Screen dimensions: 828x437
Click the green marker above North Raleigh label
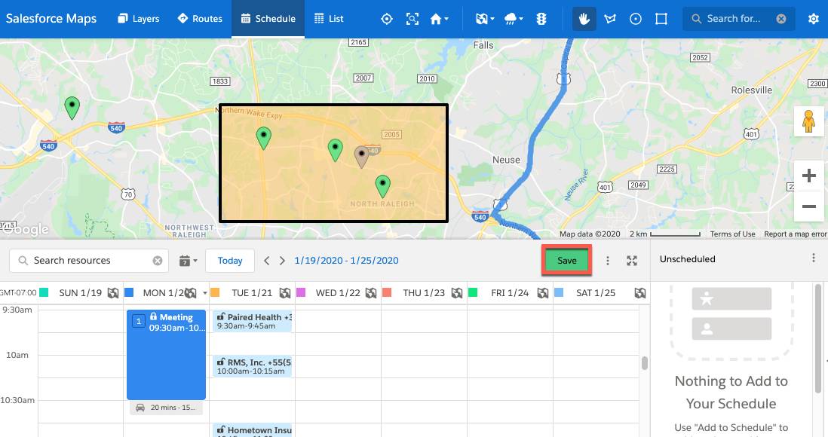pyautogui.click(x=382, y=186)
